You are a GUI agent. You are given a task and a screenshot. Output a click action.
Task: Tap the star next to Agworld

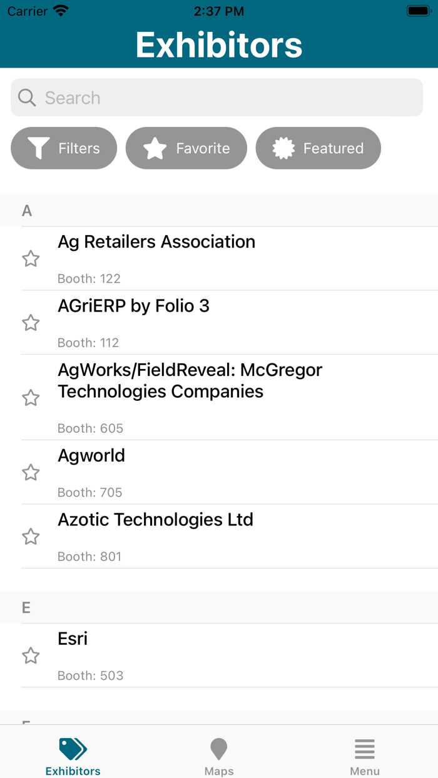point(31,472)
